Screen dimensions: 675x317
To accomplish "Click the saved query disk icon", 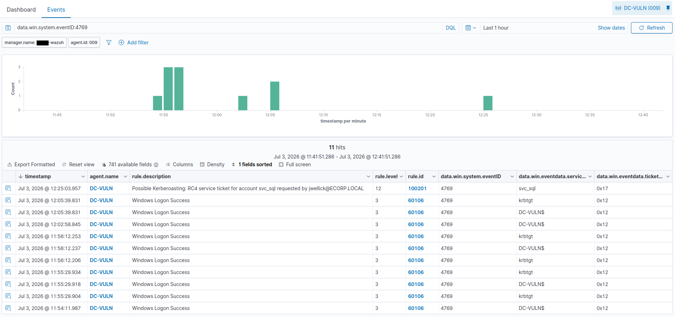I will pyautogui.click(x=8, y=28).
